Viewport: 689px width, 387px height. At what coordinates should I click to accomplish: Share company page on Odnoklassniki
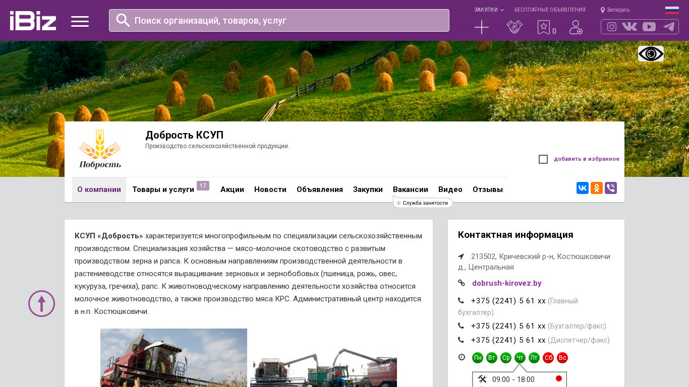(x=597, y=188)
